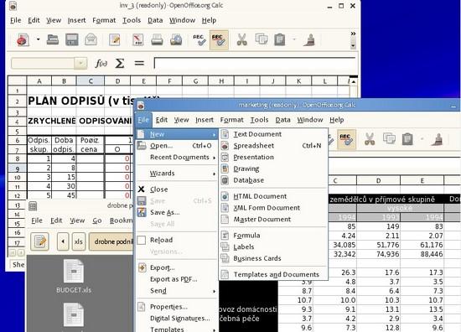The height and width of the screenshot is (332, 461).
Task: Toggle the AutoSpellcheck ABC button in inv_3
Action: point(219,39)
